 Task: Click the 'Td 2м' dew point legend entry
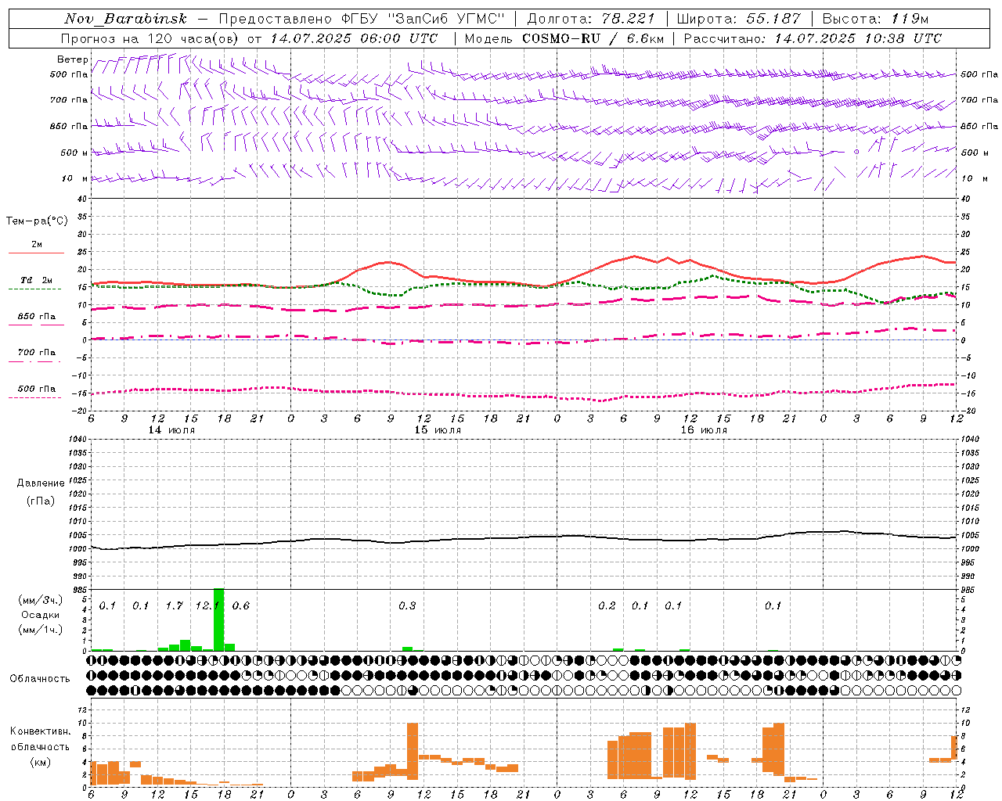point(37,280)
